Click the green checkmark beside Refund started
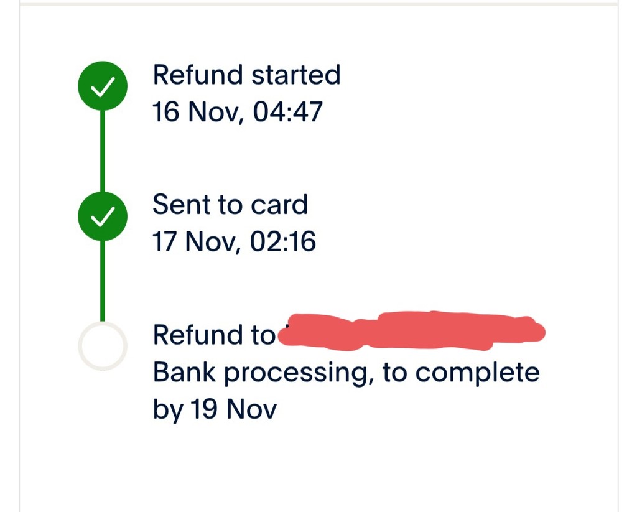The image size is (637, 512). tap(103, 86)
